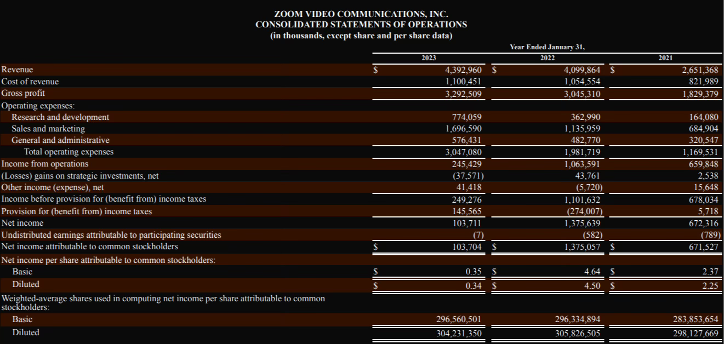Select net income value 1,375,639
The image size is (724, 344).
click(582, 223)
